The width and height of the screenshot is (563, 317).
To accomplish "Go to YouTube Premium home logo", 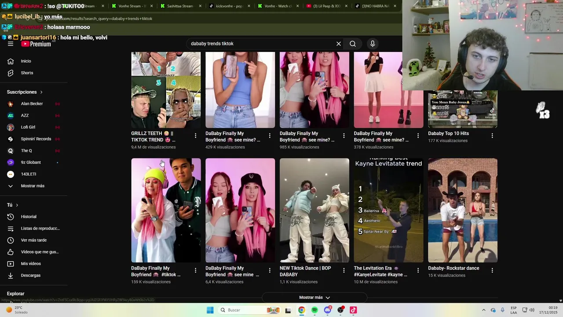I will pyautogui.click(x=36, y=44).
